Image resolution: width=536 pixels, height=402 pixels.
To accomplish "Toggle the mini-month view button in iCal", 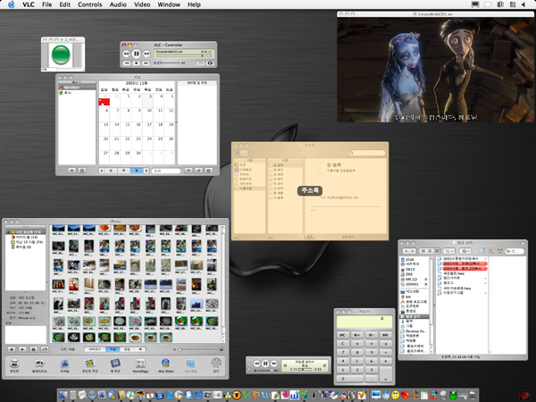I will (81, 171).
